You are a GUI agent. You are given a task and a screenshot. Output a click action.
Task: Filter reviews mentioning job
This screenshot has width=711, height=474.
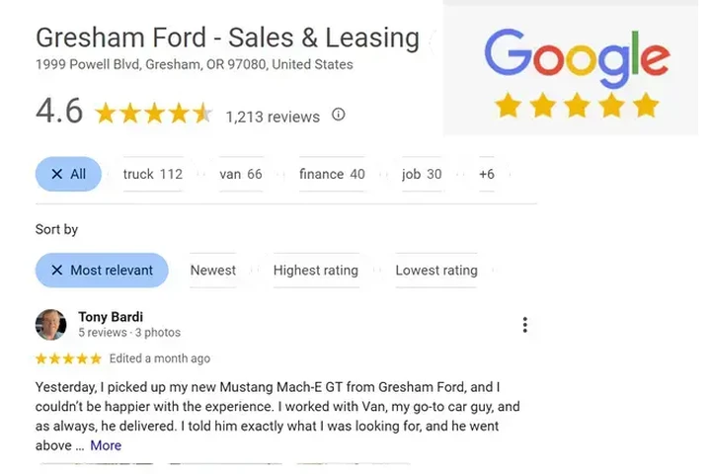pos(422,175)
